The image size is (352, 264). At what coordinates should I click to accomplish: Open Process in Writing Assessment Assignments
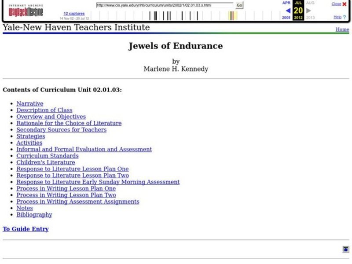tap(78, 202)
